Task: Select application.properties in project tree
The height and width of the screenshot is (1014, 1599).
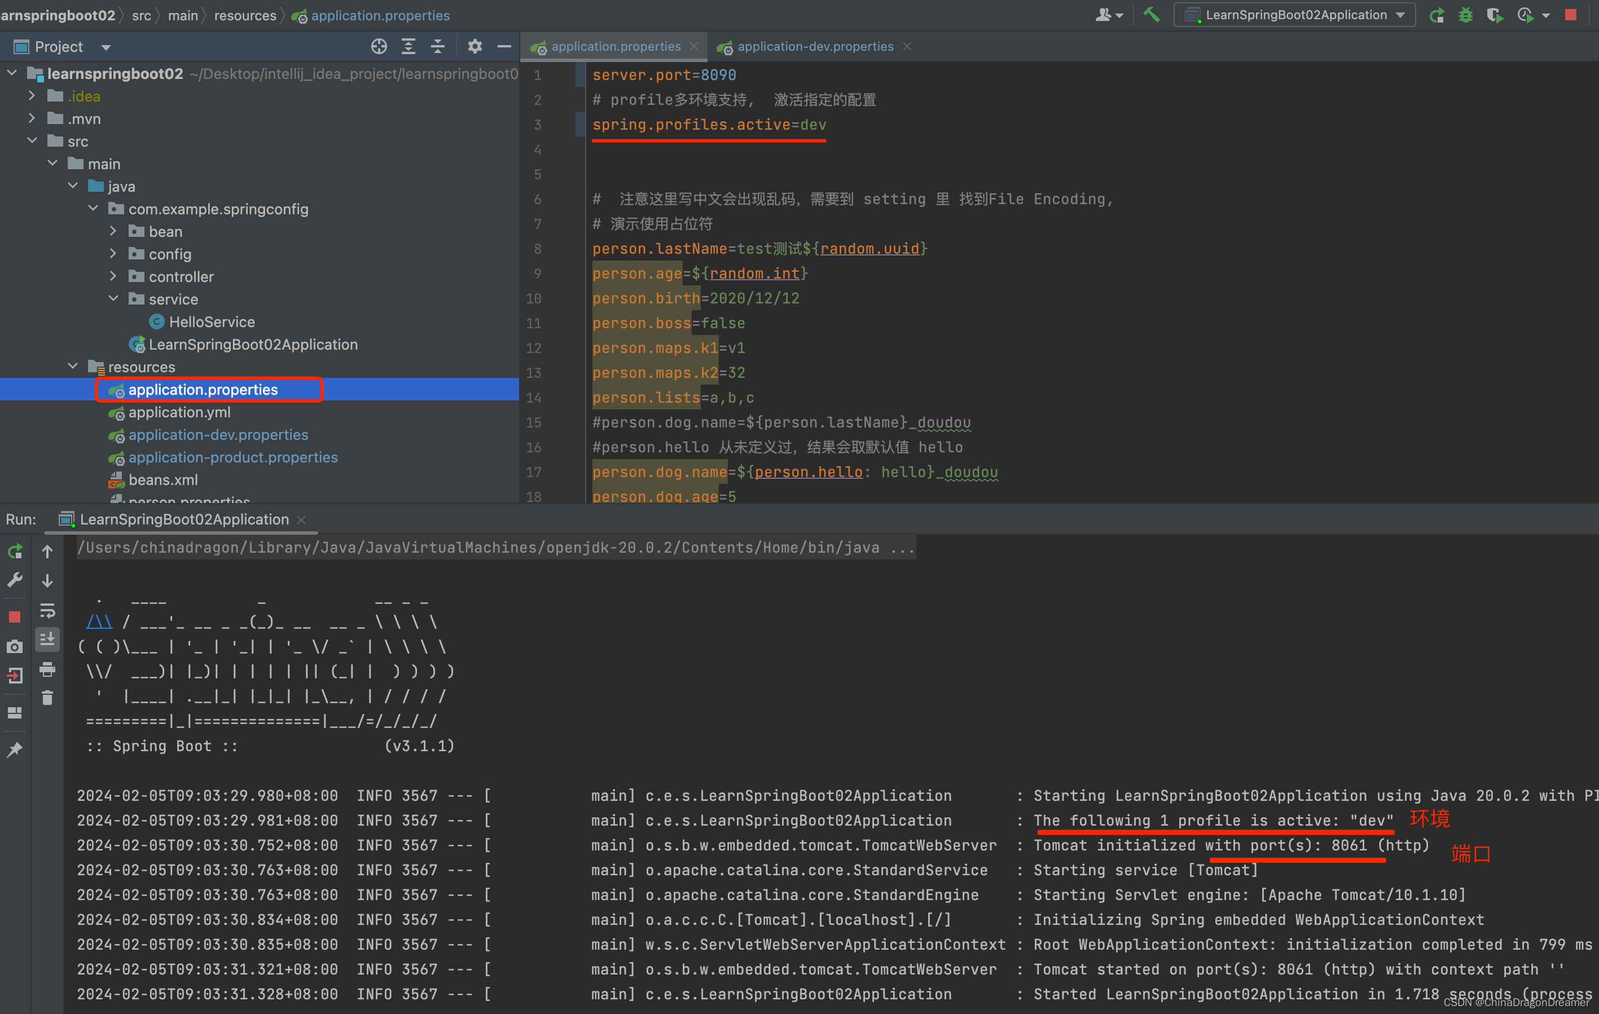Action: click(203, 390)
